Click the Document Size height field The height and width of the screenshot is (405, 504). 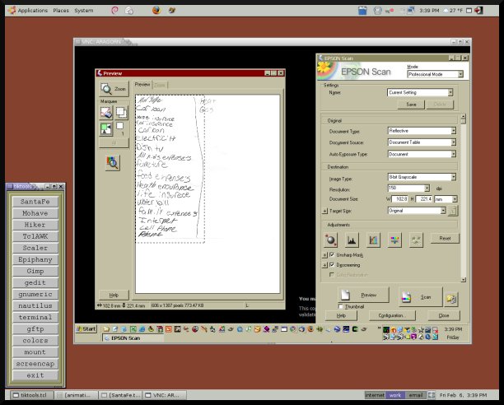click(424, 199)
